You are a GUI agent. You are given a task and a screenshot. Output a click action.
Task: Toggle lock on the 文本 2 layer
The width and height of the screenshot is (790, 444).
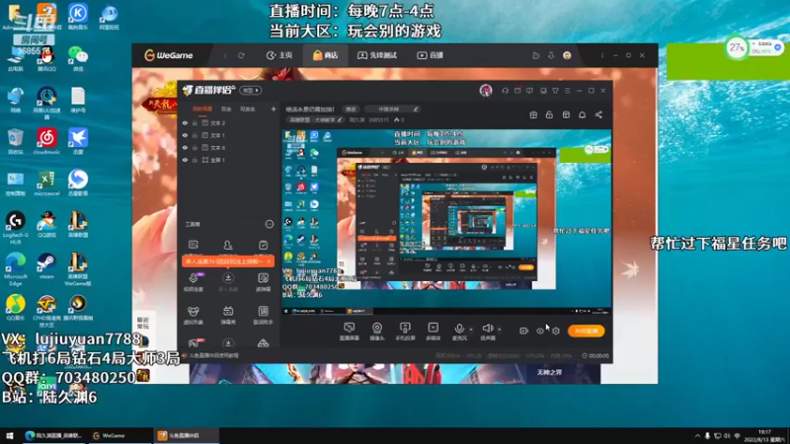tap(195, 122)
